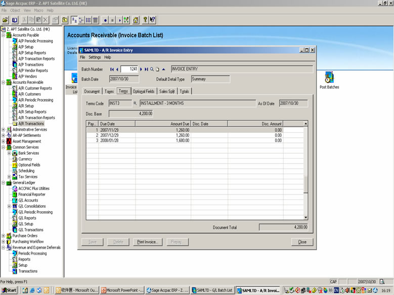Go to the first batch record arrow
This screenshot has width=394, height=295.
pyautogui.click(x=112, y=69)
